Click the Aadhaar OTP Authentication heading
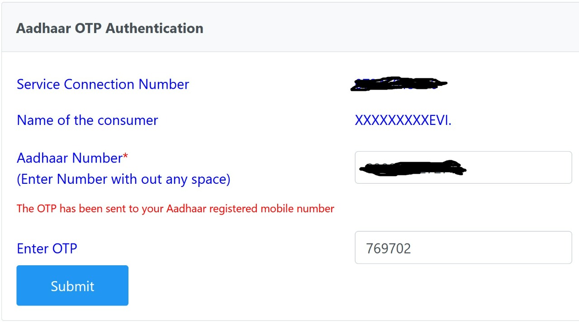Viewport: 579px width, 330px height. click(x=109, y=28)
